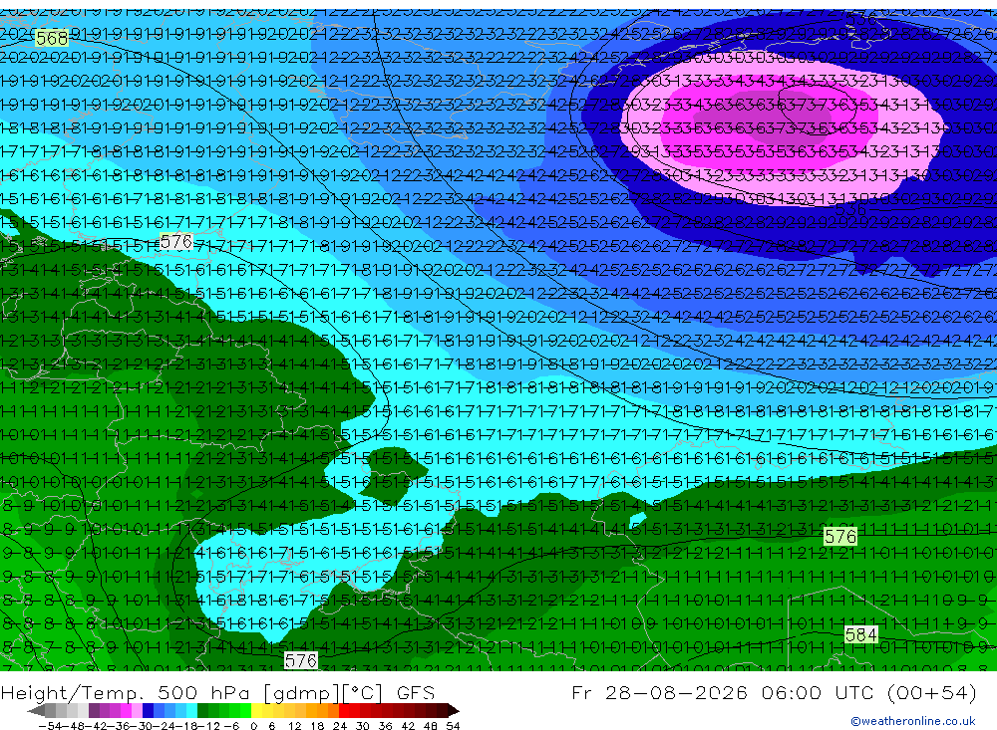Open the weatheronline.co.uk copyright link

coord(912,721)
